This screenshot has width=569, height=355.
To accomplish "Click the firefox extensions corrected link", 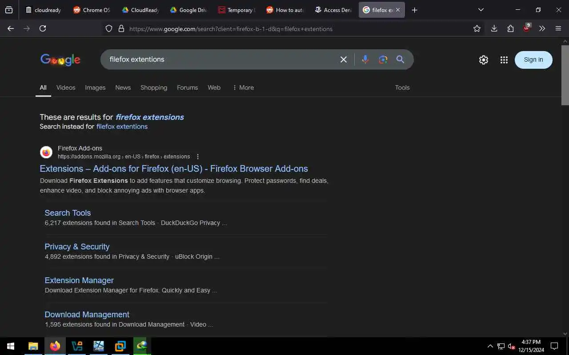I will tap(149, 117).
